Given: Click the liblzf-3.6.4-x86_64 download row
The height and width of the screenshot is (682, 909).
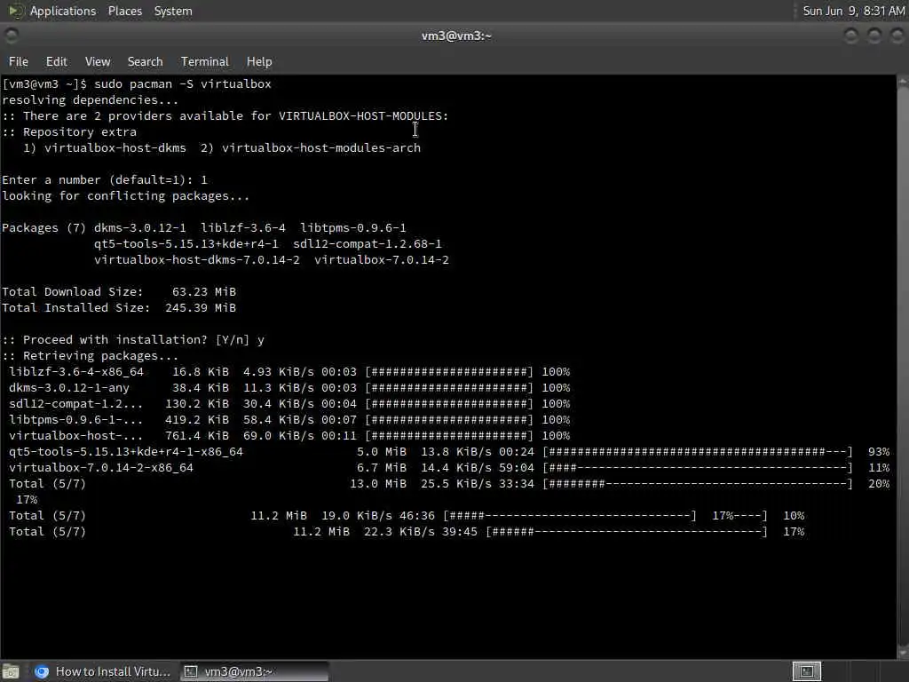Looking at the screenshot, I should [x=289, y=372].
